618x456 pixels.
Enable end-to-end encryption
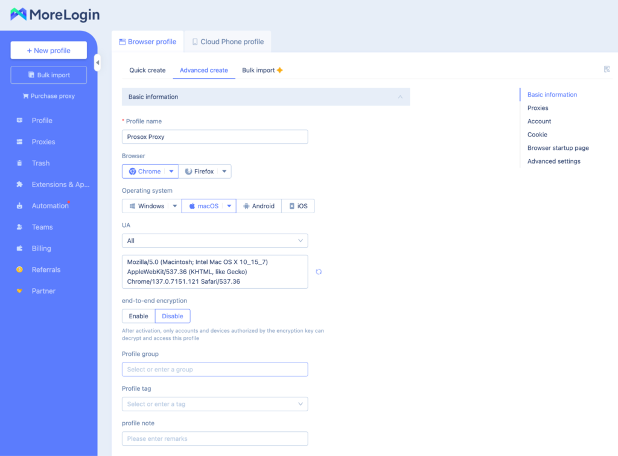(138, 316)
